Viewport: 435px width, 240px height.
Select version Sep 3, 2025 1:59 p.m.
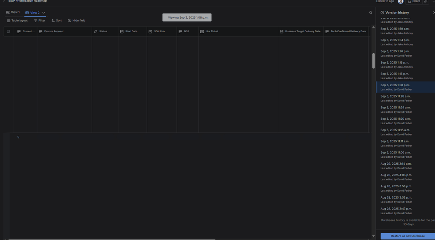pyautogui.click(x=405, y=31)
